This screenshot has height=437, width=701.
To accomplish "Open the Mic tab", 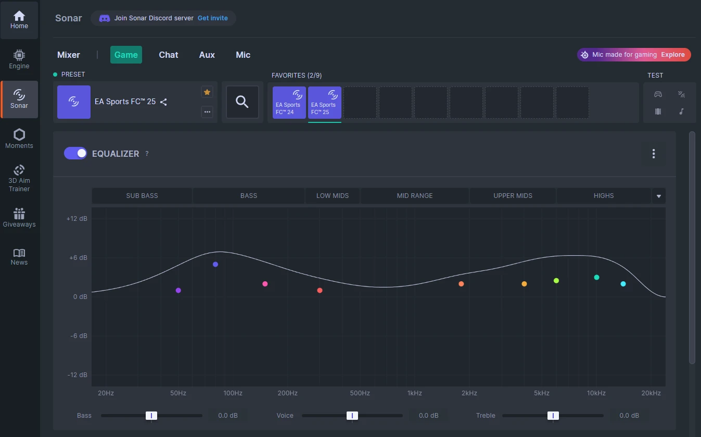I will pos(243,55).
